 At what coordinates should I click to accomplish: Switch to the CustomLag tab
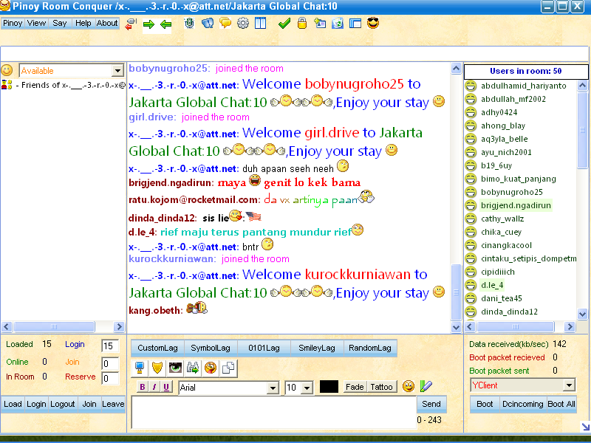click(x=157, y=348)
